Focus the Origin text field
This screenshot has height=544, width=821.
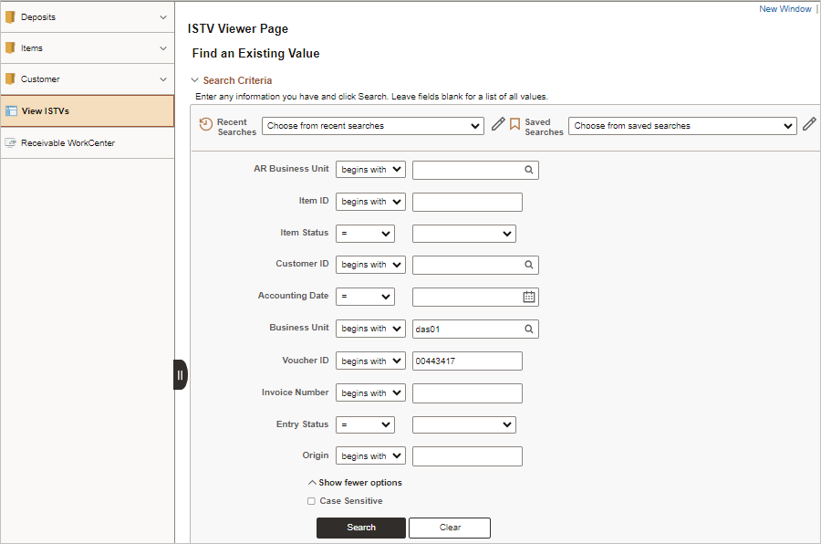467,456
